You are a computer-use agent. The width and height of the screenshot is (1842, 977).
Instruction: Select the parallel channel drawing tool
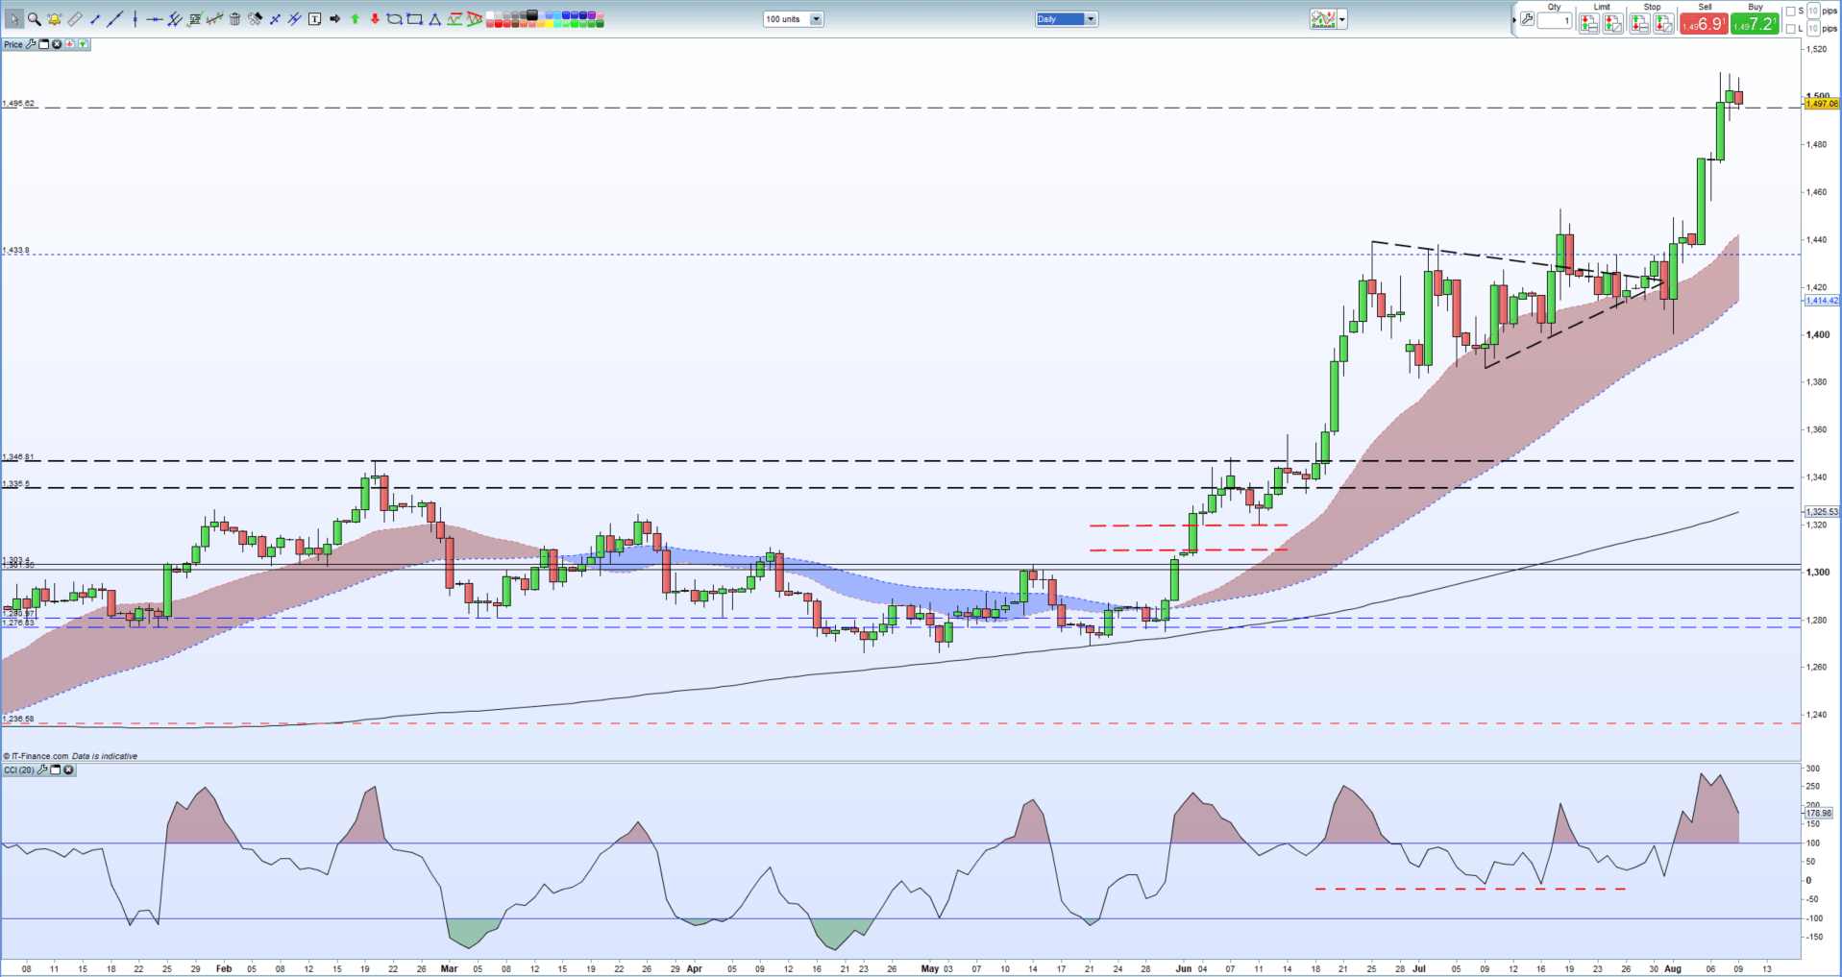coord(175,19)
